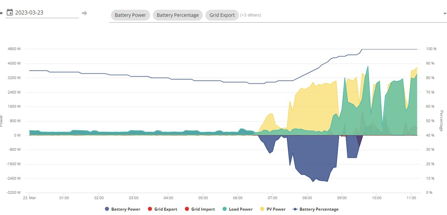Image resolution: width=447 pixels, height=215 pixels.
Task: Select the Battery Percentage chip
Action: coord(178,15)
